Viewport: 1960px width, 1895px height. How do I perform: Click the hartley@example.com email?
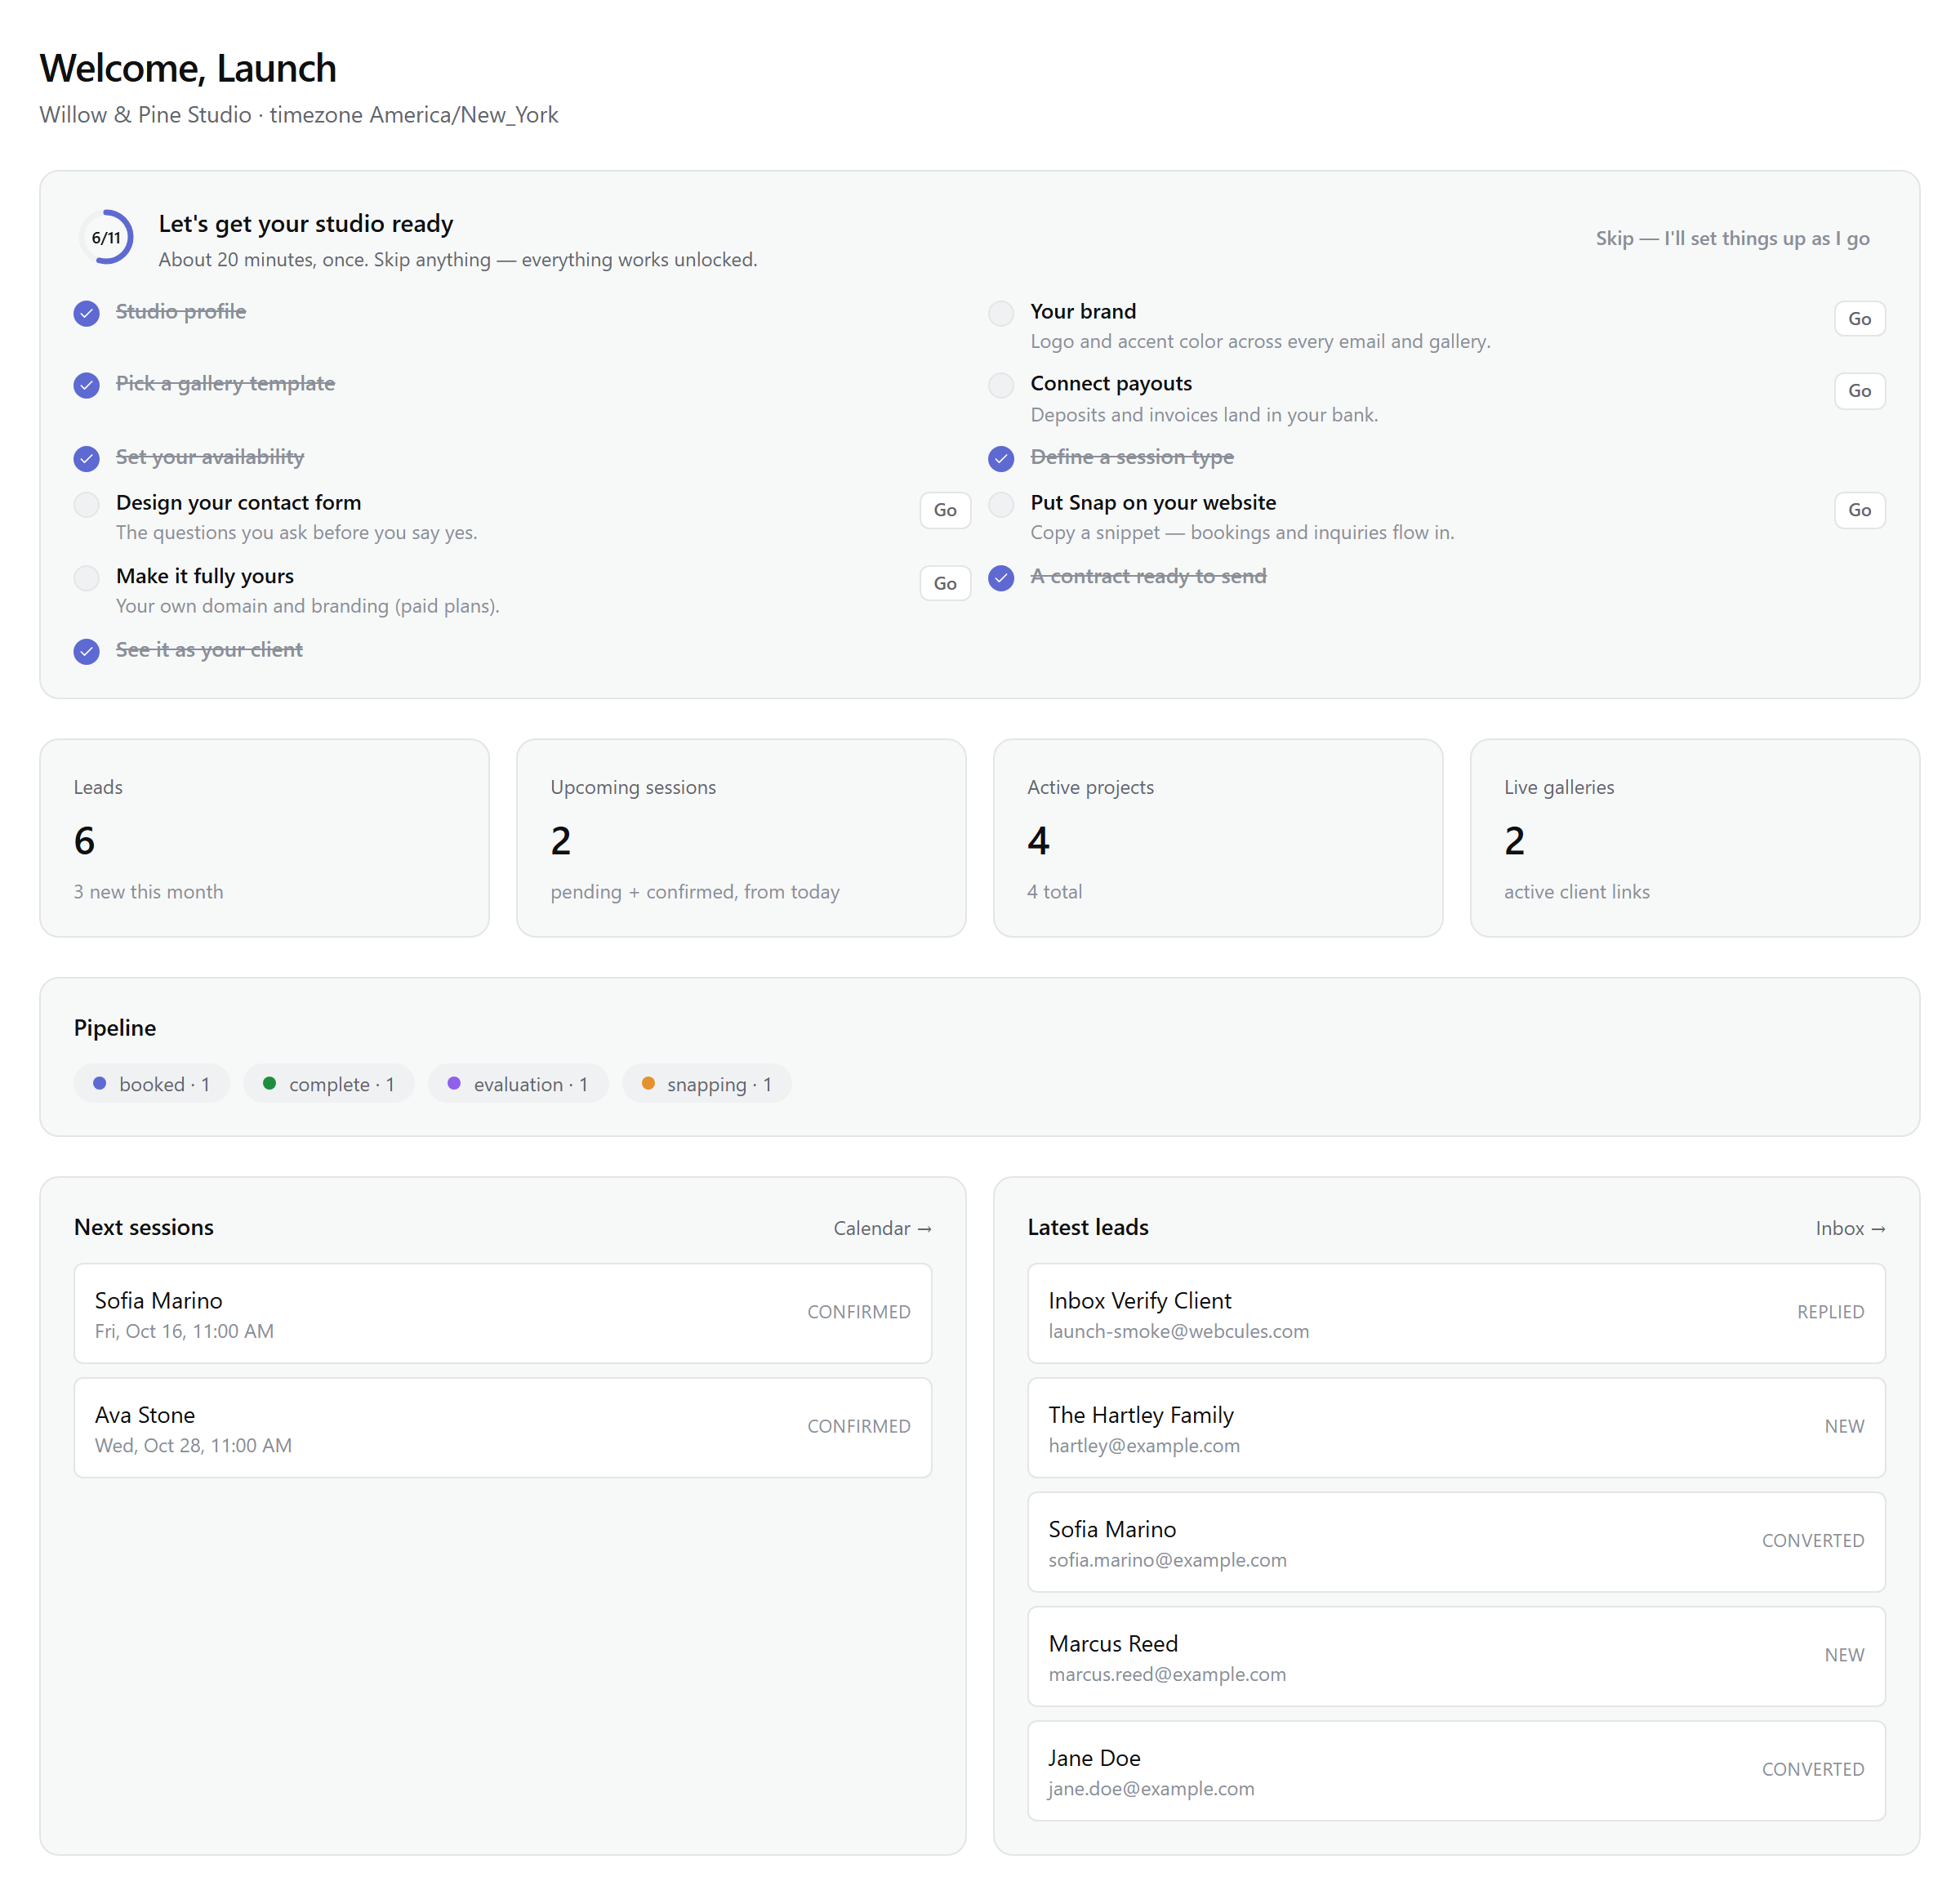(1144, 1445)
